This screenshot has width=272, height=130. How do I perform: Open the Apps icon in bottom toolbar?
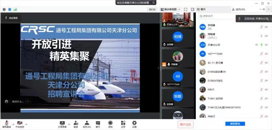123,123
